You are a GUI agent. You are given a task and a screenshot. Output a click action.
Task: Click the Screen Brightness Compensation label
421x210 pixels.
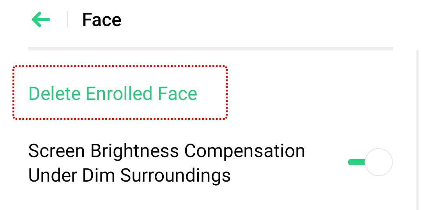click(x=166, y=151)
